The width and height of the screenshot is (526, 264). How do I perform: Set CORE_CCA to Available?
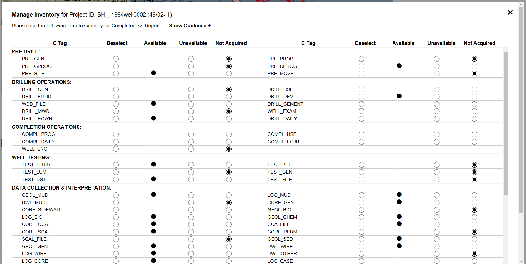(x=153, y=224)
